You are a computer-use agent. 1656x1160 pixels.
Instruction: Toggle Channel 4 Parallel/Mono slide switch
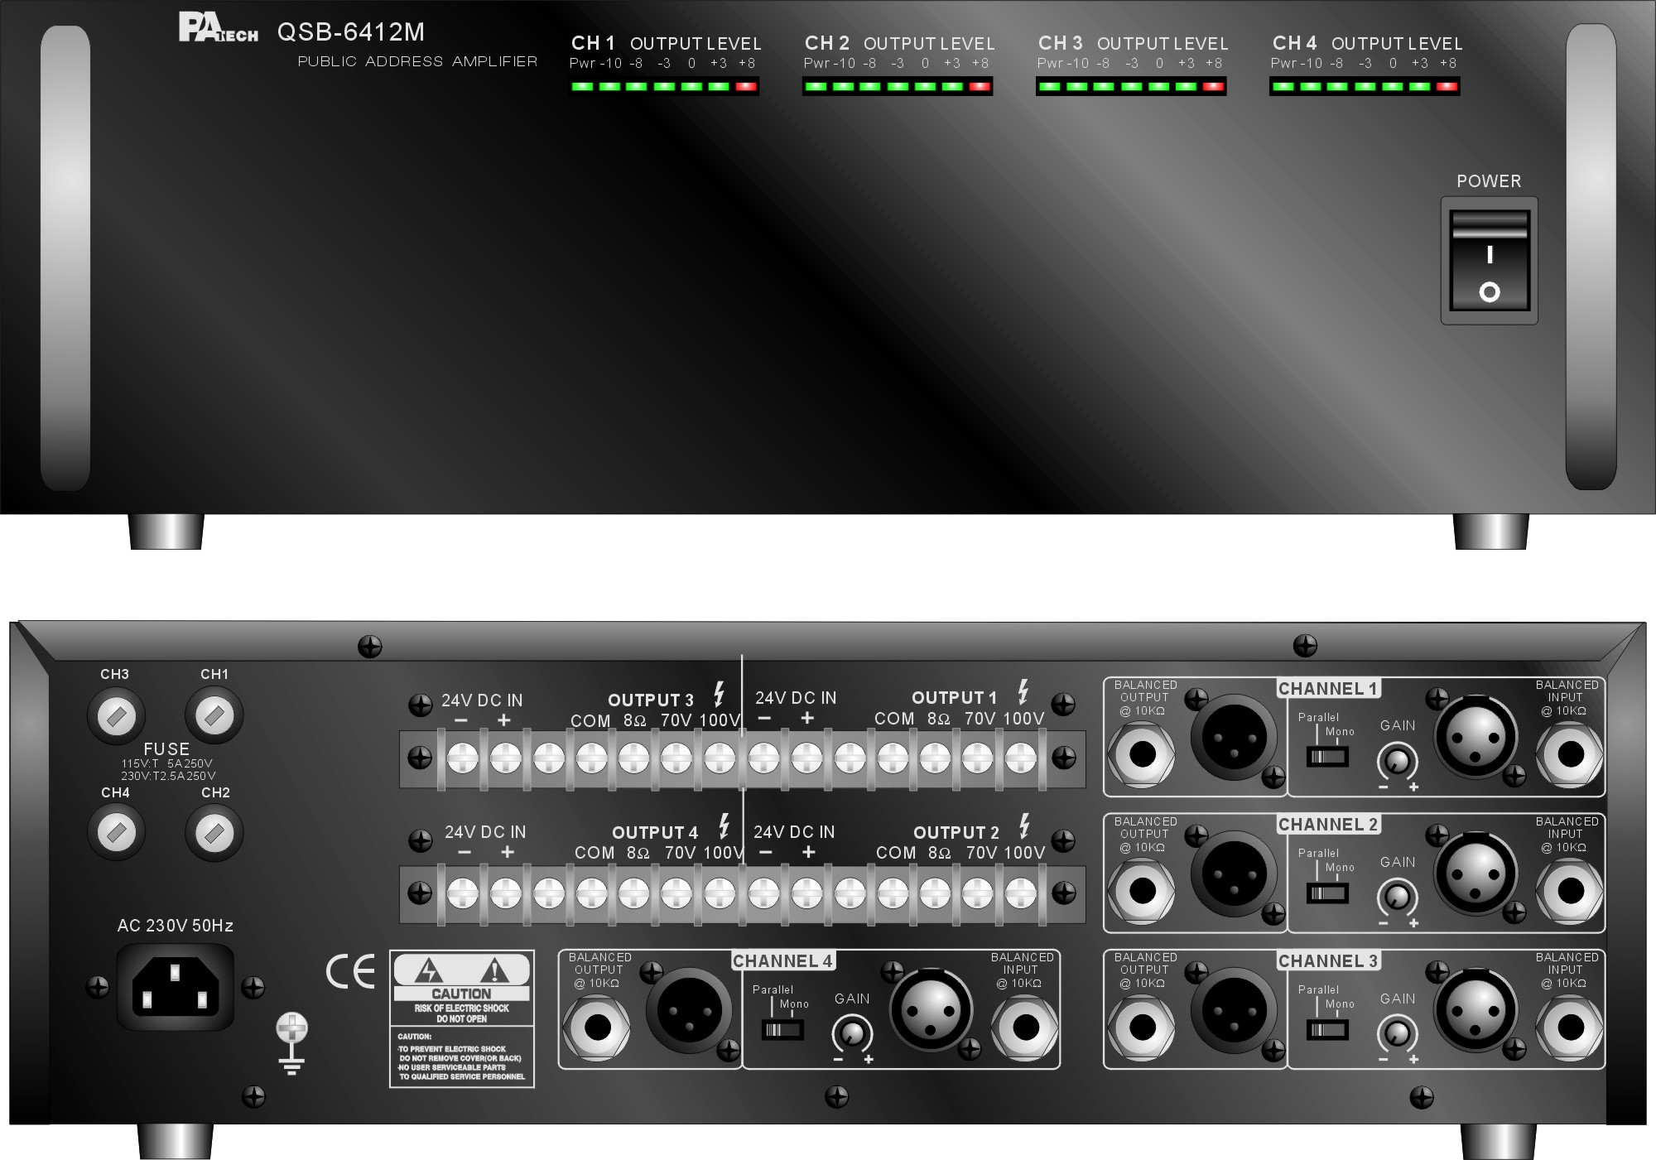pyautogui.click(x=782, y=1029)
